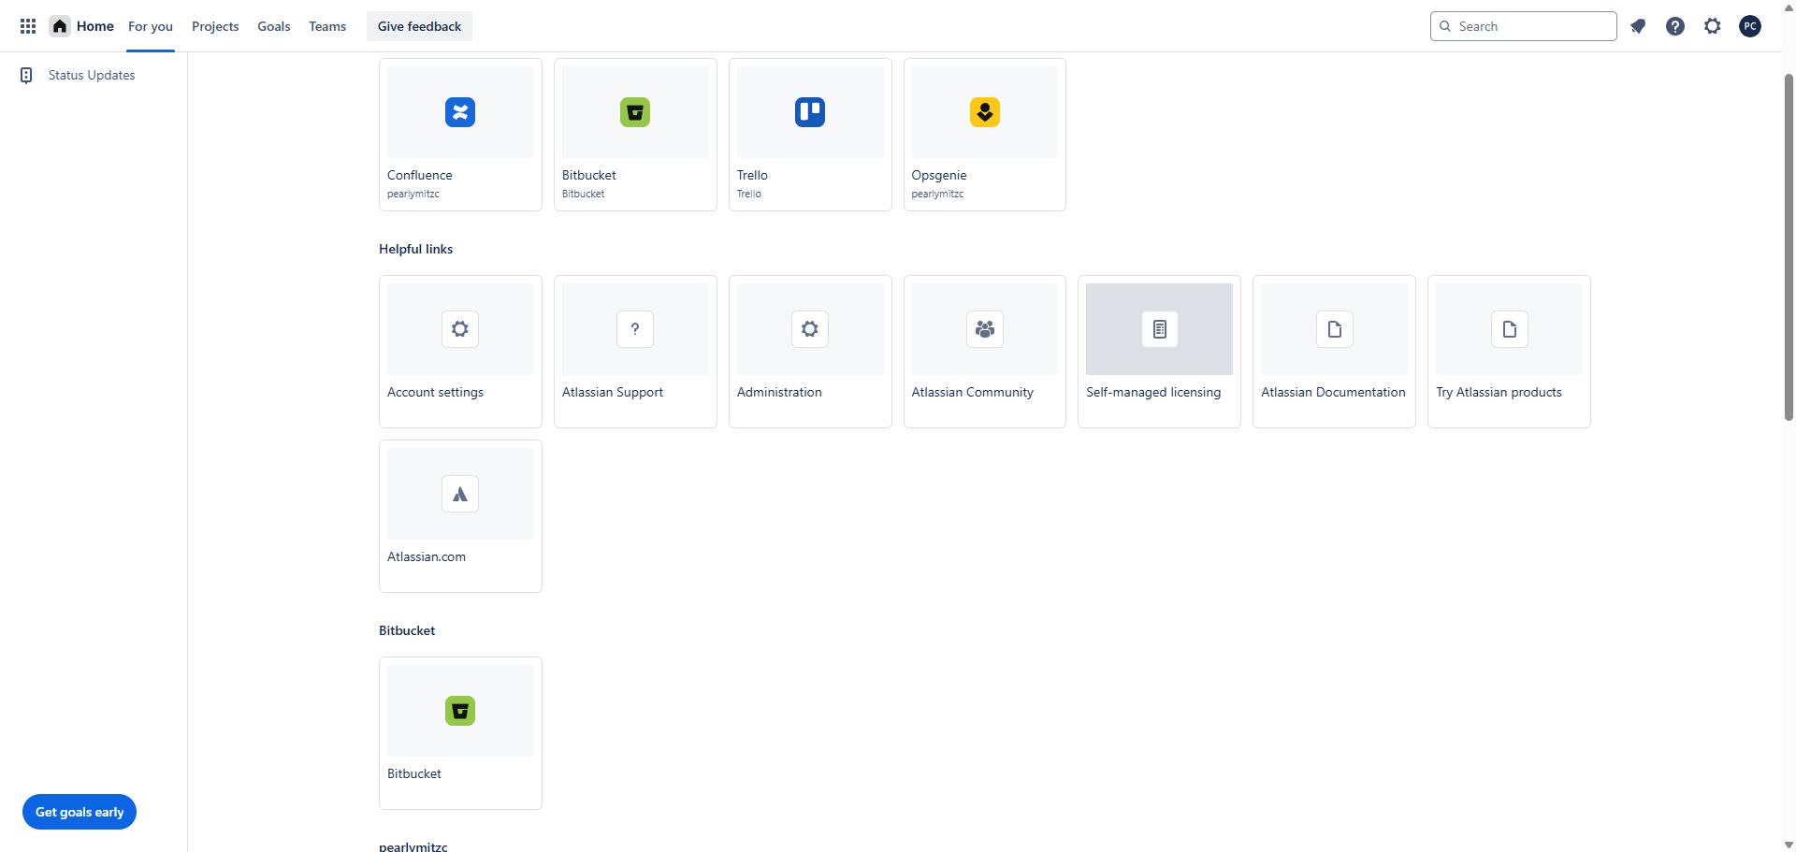Open the Status Updates sidebar link

(92, 75)
